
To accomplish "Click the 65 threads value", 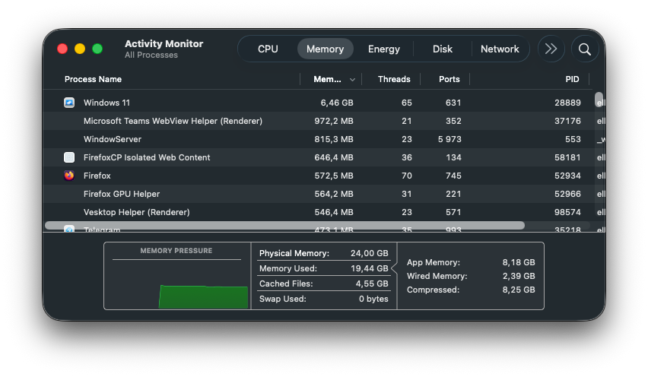I will (x=407, y=103).
